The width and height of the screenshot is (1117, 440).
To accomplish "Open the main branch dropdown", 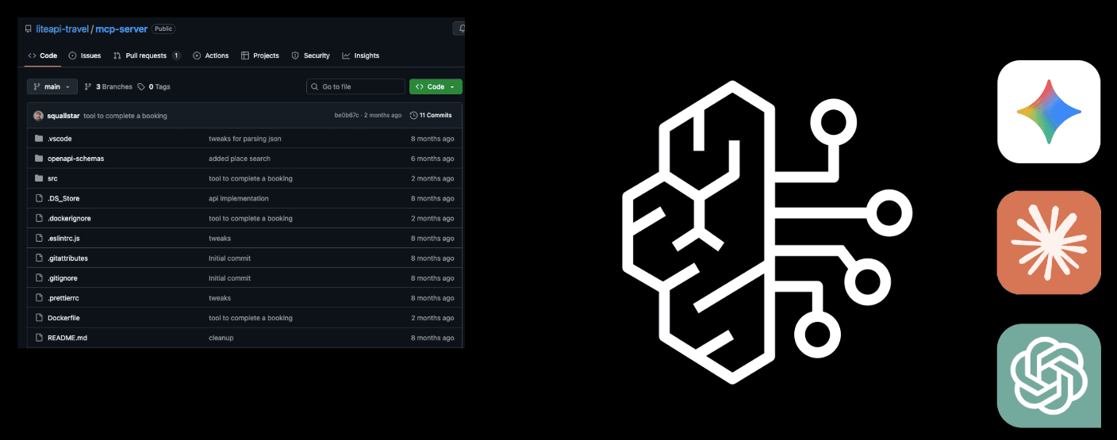I will click(52, 87).
